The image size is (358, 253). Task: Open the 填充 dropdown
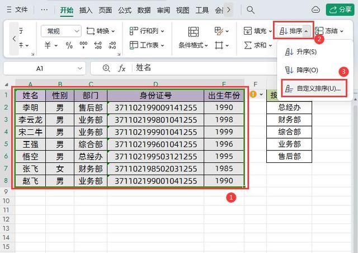click(x=257, y=31)
